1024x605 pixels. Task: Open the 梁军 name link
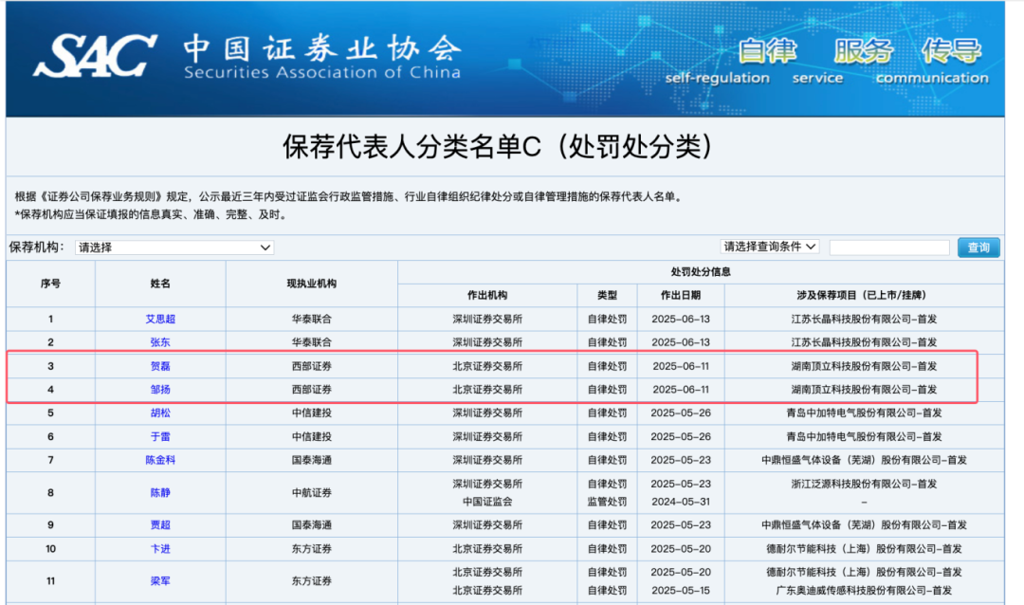160,581
